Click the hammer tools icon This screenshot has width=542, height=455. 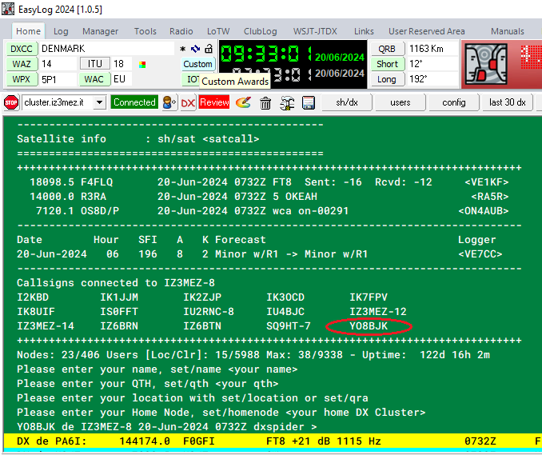287,102
